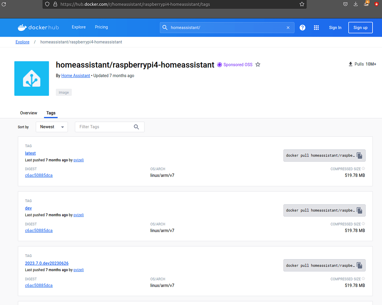Open the apps grid menu icon
382x305 pixels.
point(316,27)
